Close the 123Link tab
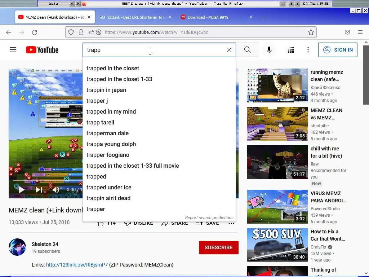This screenshot has width=369, height=277. click(170, 17)
